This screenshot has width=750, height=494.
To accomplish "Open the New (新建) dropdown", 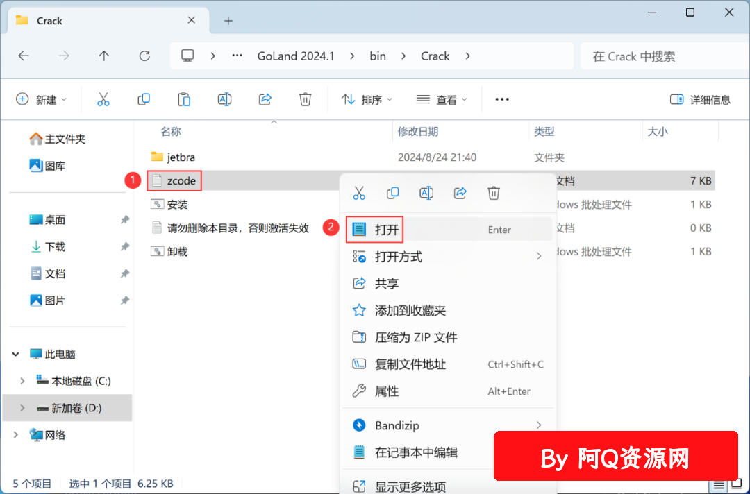I will tap(41, 99).
